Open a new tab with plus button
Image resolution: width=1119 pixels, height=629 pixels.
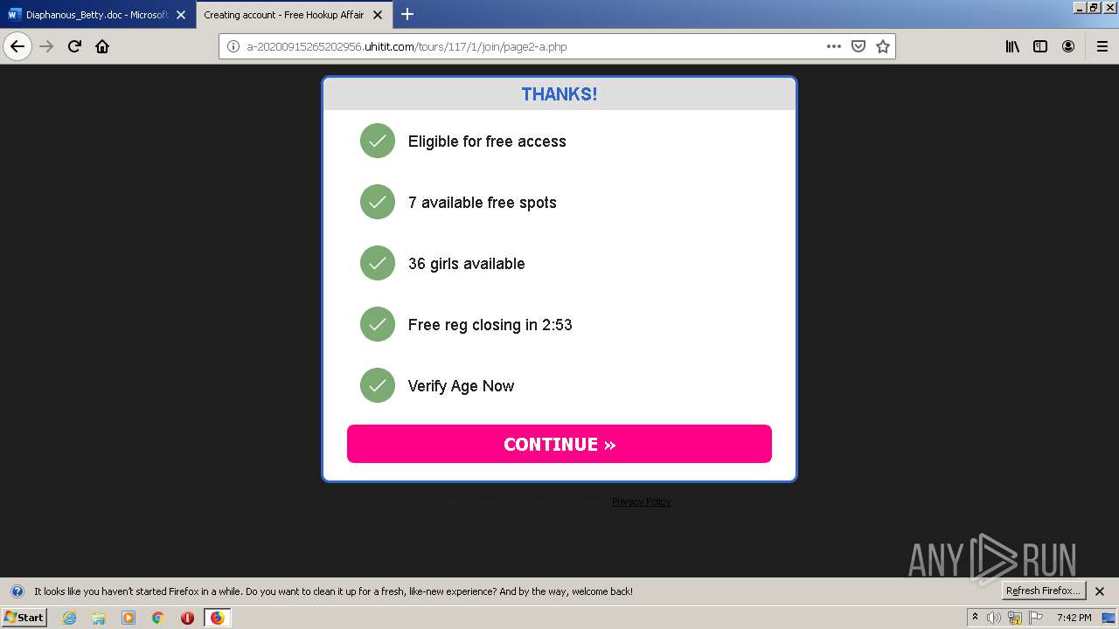click(407, 14)
